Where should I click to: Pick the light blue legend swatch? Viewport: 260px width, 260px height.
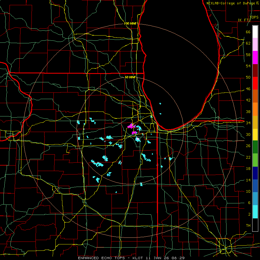pos(255,199)
